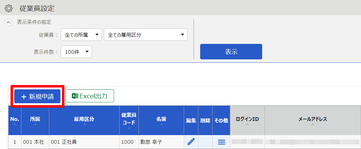
Task: Sort by the 従業員コード column header
Action: pyautogui.click(x=129, y=120)
